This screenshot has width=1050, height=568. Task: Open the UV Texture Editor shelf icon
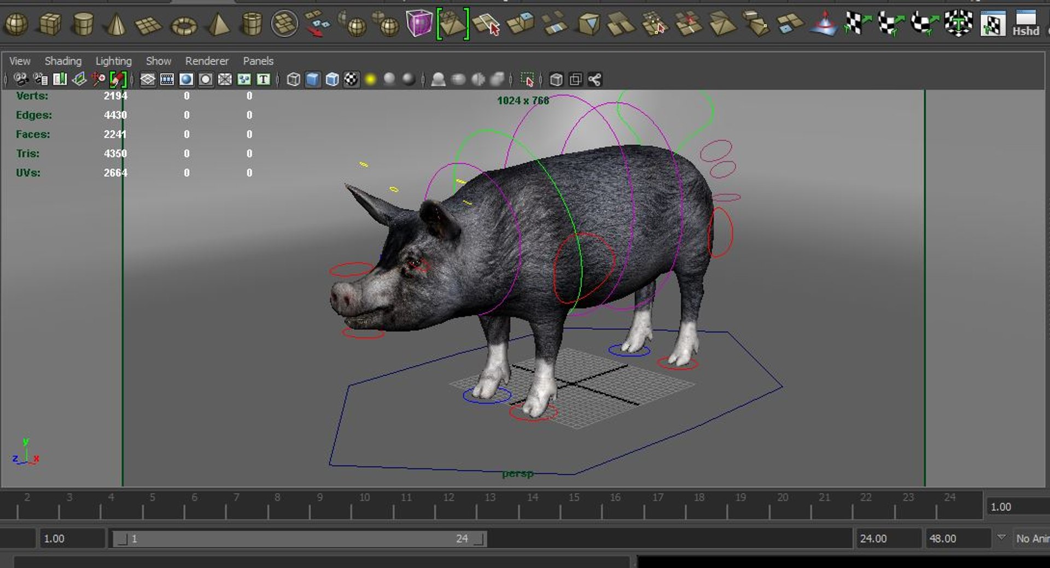(993, 24)
